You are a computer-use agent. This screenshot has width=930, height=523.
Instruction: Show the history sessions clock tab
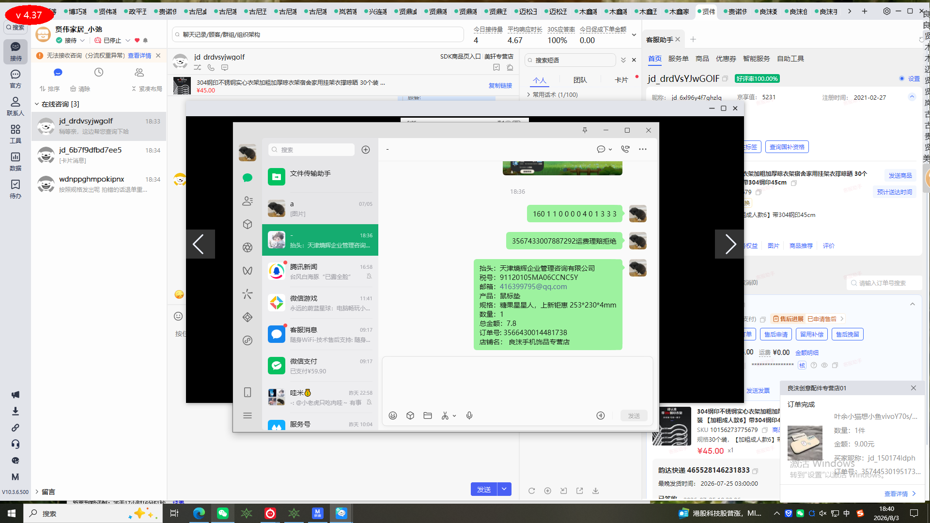99,72
